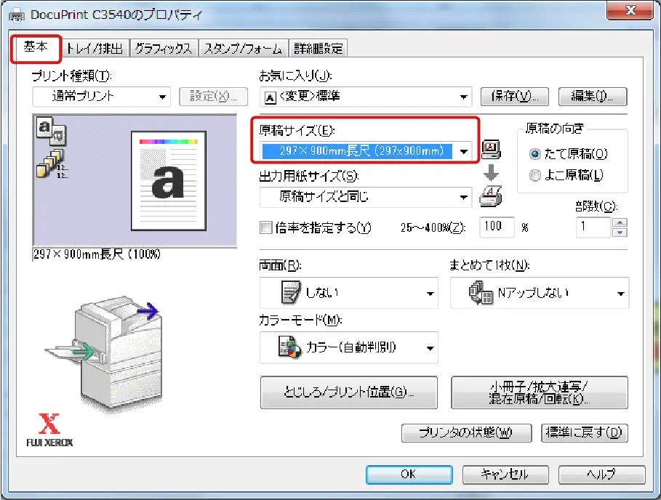Click the output paper printer icon
The height and width of the screenshot is (500, 661).
[x=491, y=196]
